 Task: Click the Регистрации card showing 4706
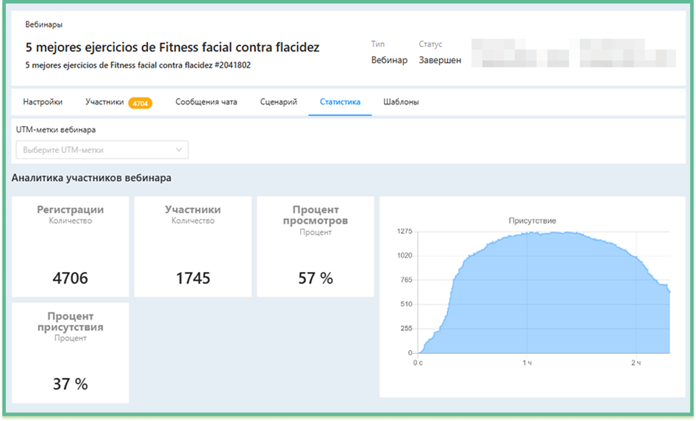[x=70, y=247]
